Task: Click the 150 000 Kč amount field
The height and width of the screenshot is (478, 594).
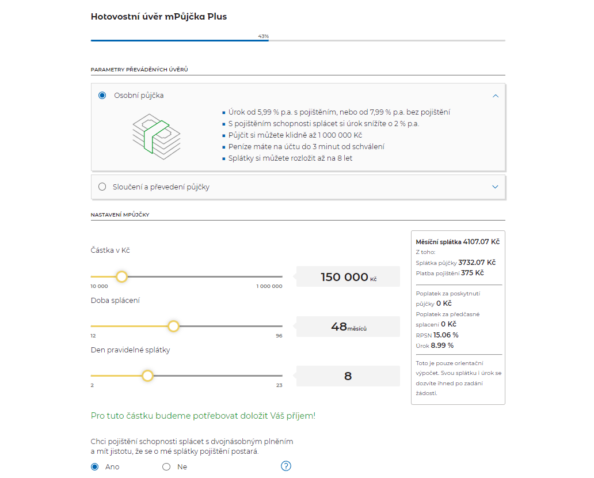Action: (348, 277)
